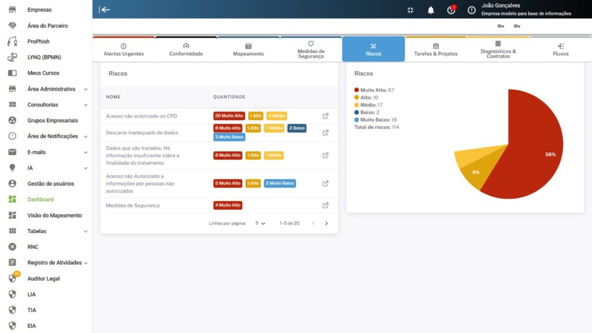Open the external link for Medidas de Segurança row
This screenshot has width=592, height=333.
[x=325, y=205]
